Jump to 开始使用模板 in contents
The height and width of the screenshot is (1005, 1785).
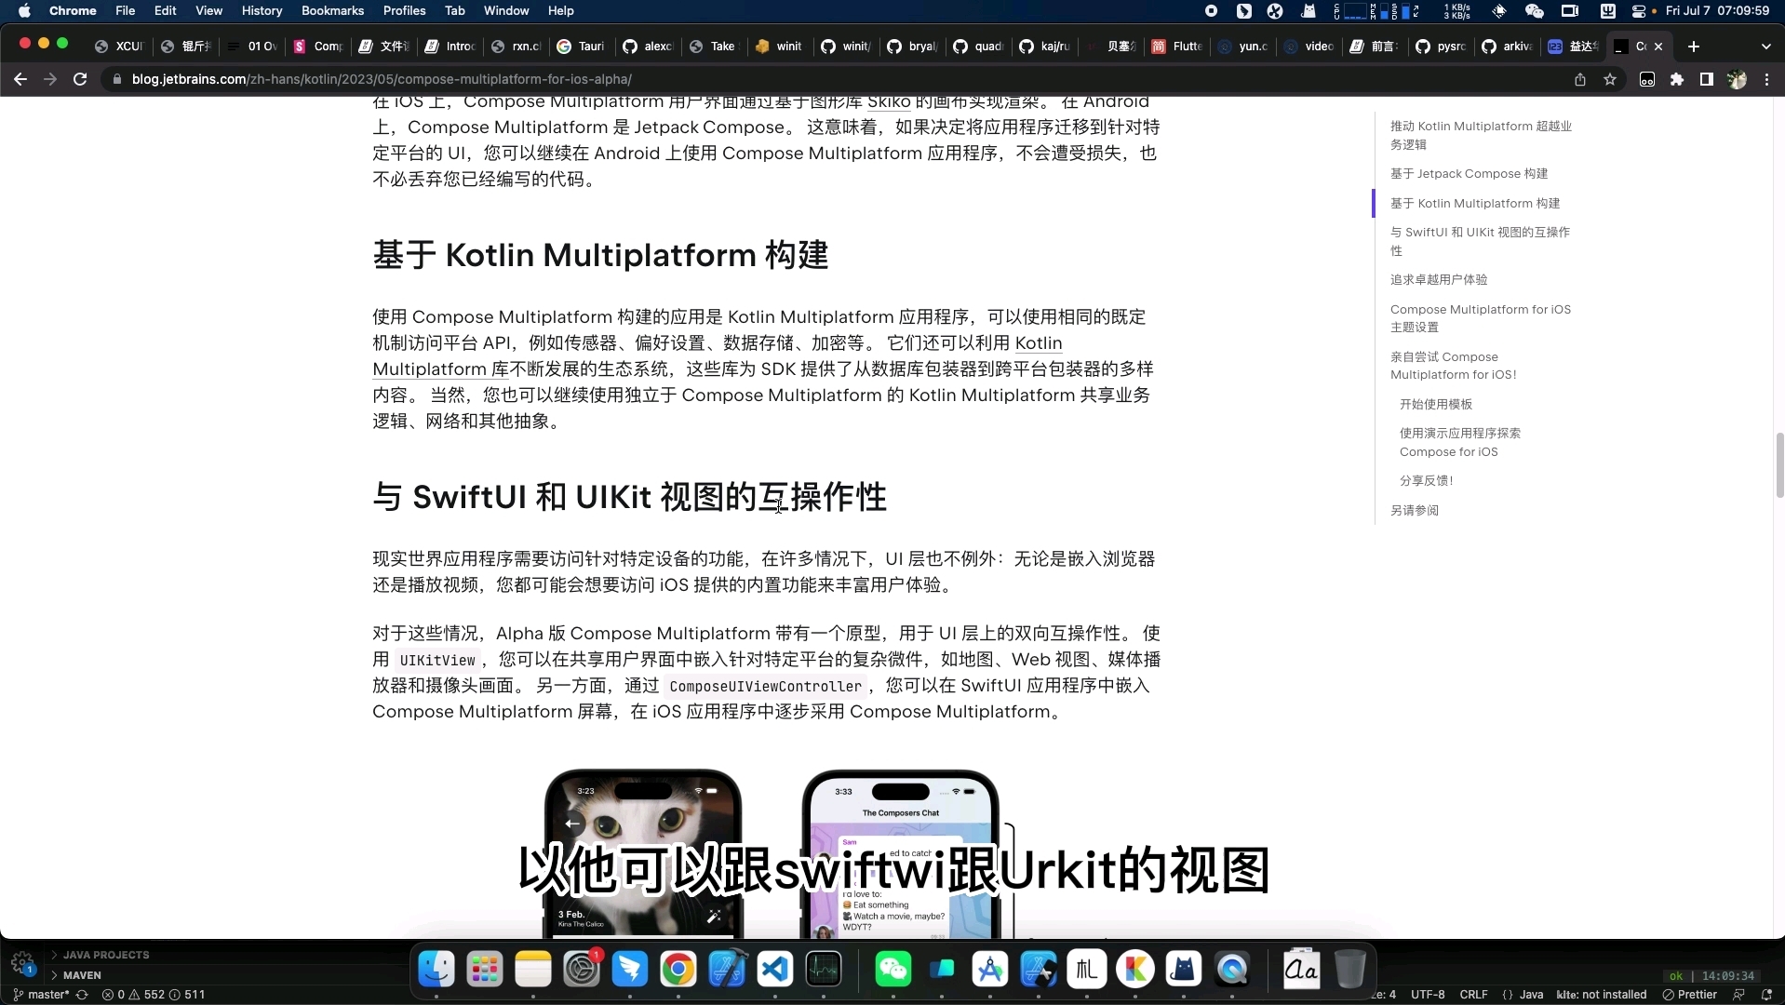(1436, 404)
